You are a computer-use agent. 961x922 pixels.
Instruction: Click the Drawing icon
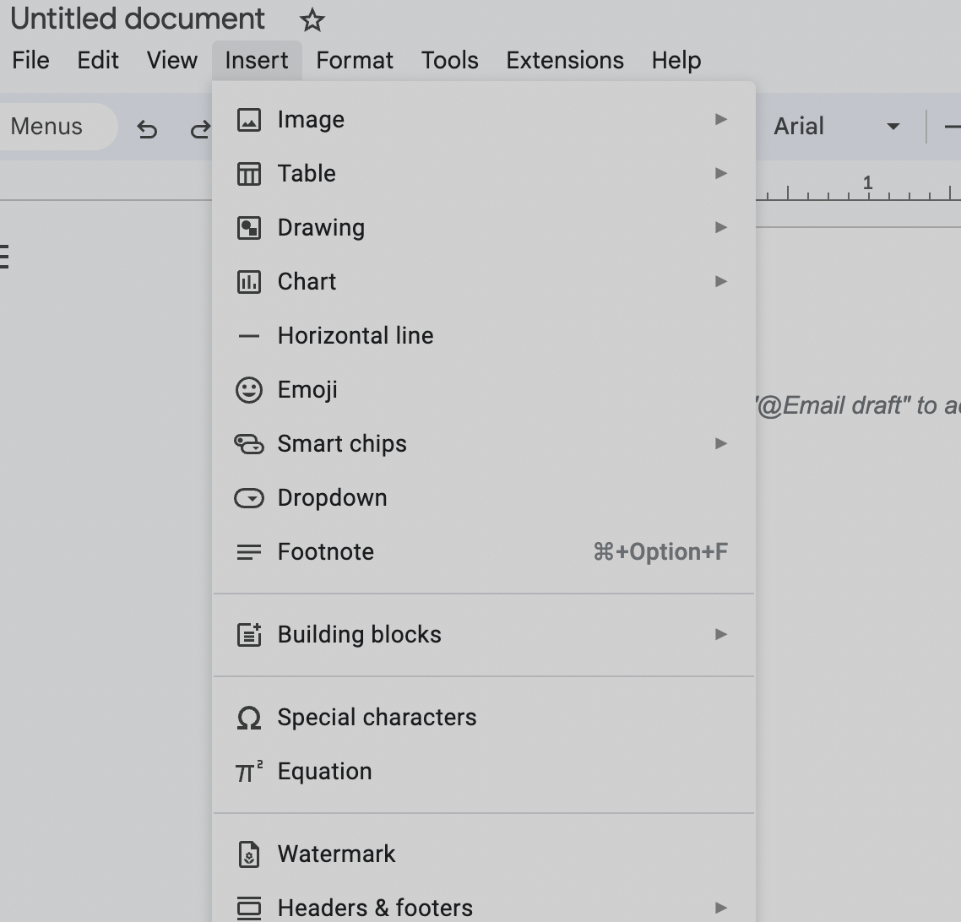248,227
